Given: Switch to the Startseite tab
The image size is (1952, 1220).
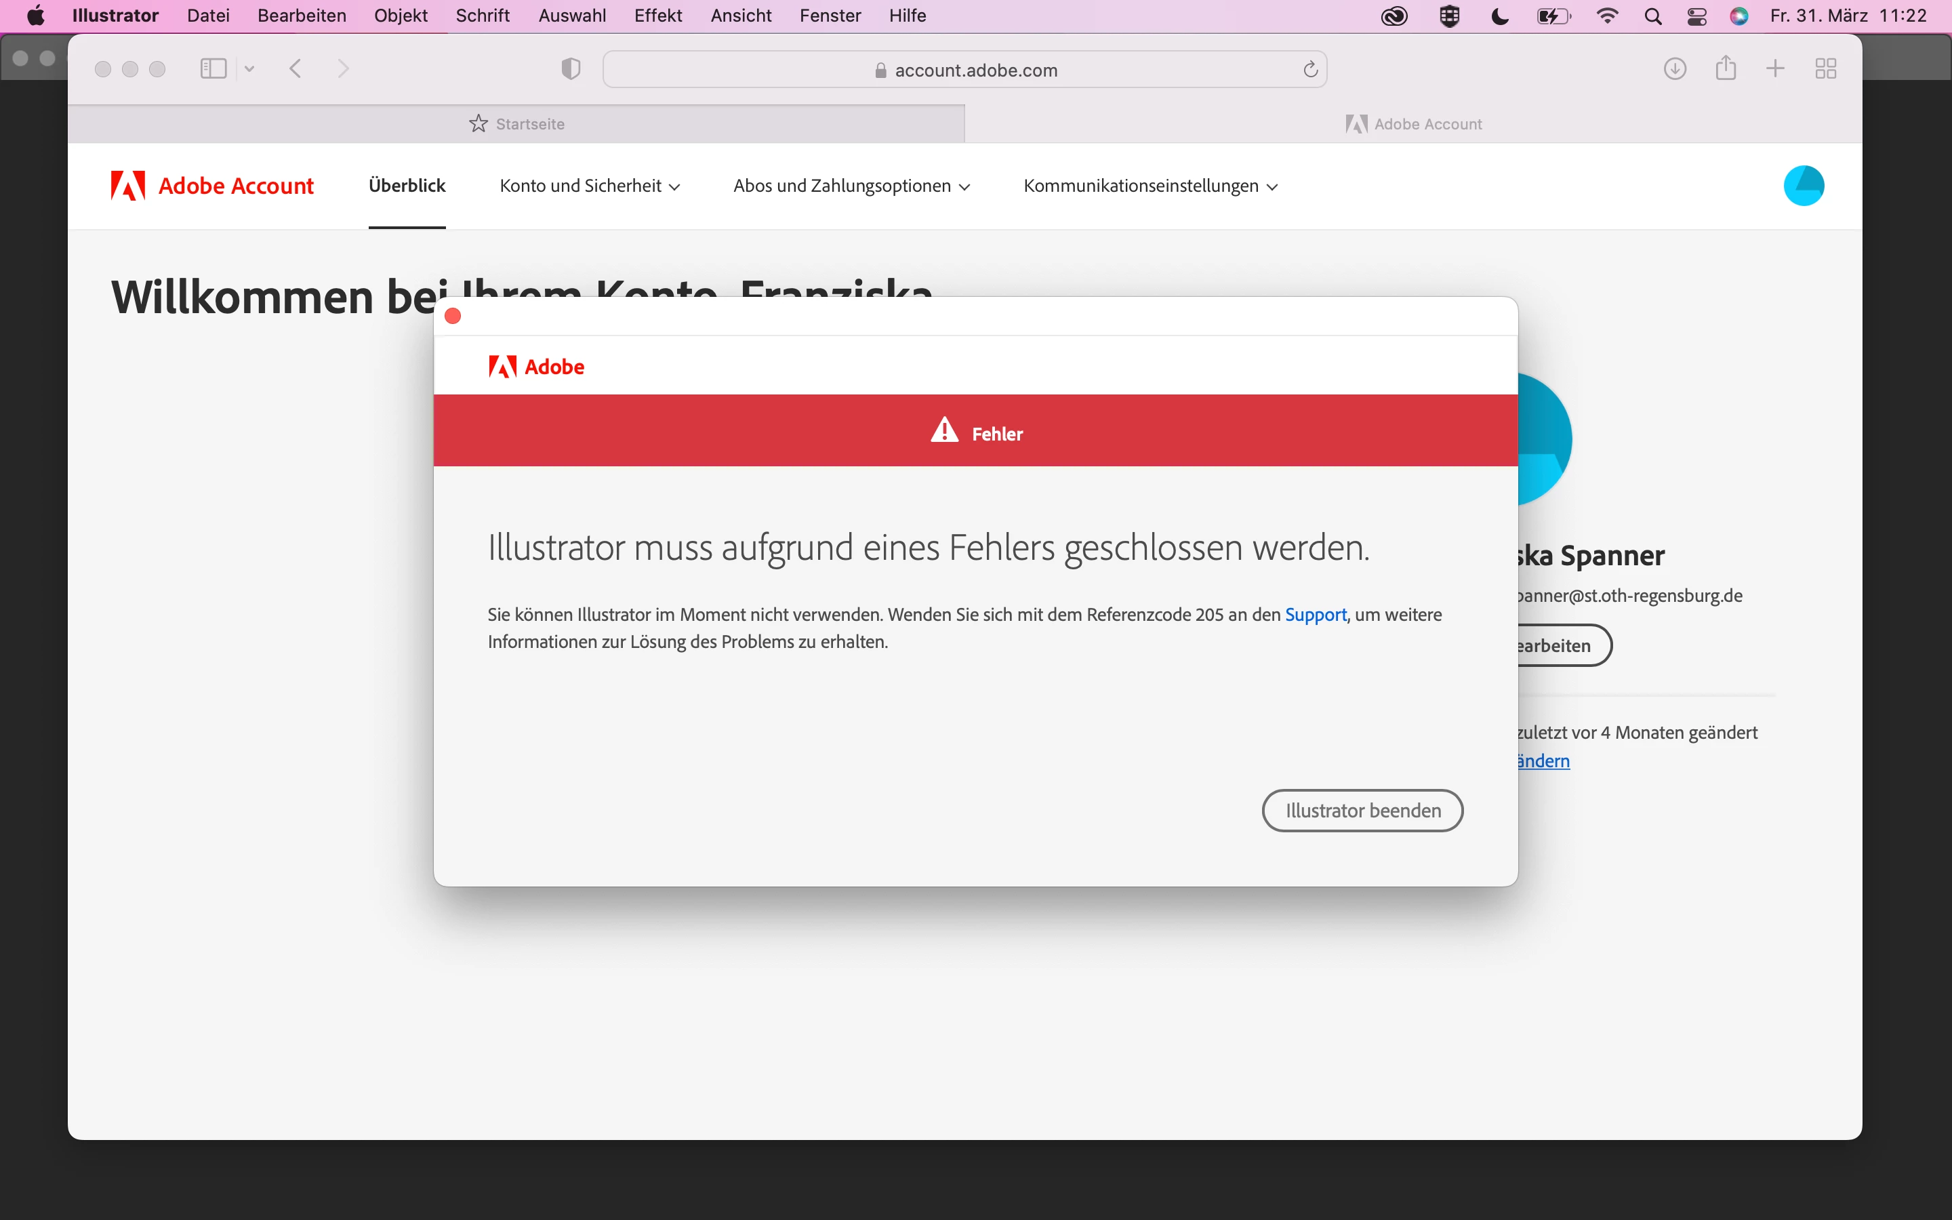Looking at the screenshot, I should 516,124.
